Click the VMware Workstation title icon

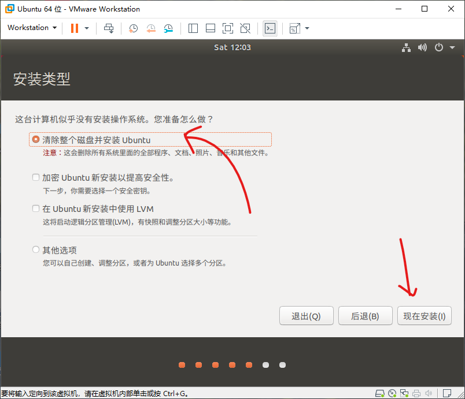9,9
